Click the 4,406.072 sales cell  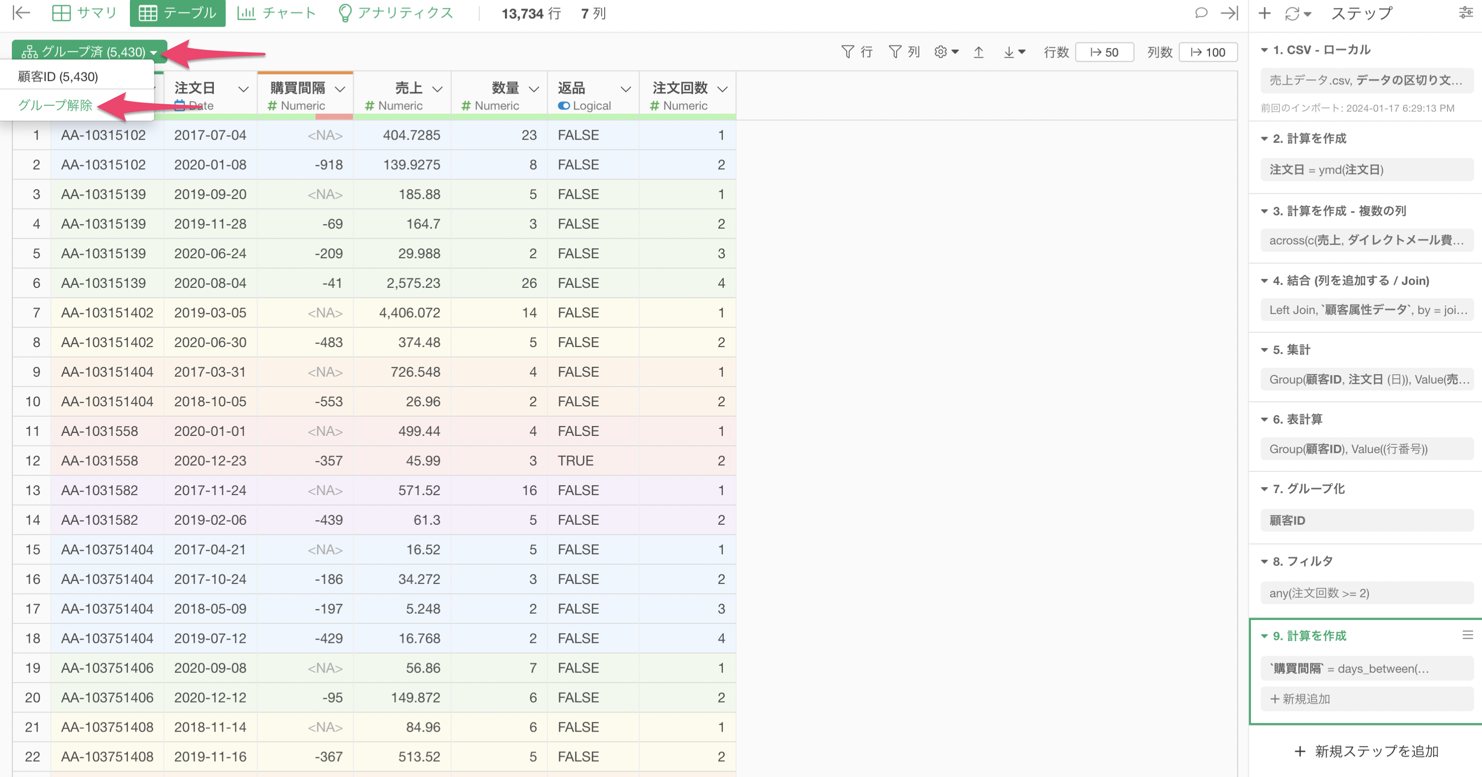click(x=402, y=312)
